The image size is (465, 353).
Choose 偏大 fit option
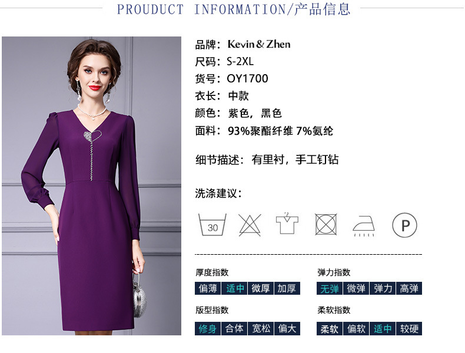(287, 329)
